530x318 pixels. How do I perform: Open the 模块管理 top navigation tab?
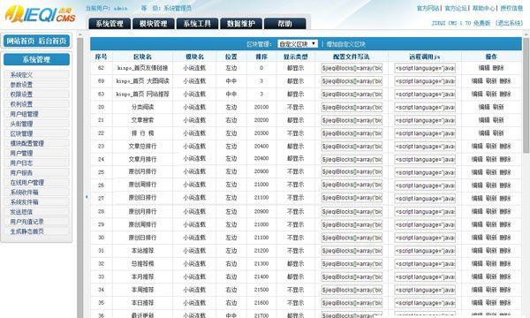[x=154, y=24]
